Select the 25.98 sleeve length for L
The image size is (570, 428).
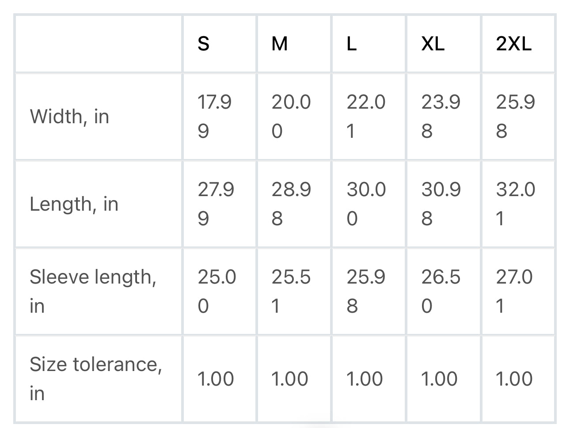tap(366, 291)
